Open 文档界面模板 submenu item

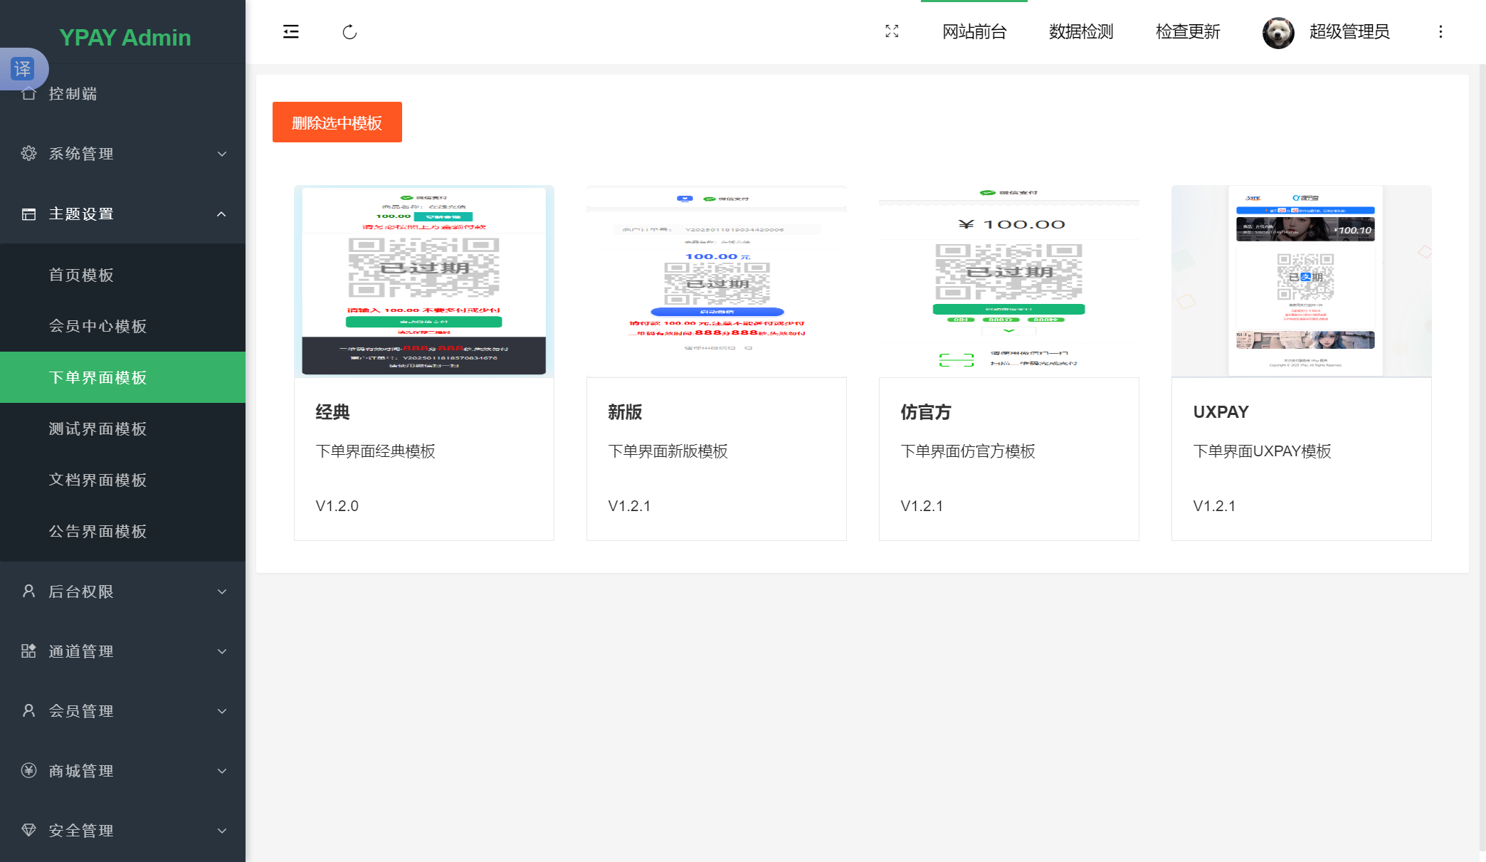pyautogui.click(x=122, y=480)
